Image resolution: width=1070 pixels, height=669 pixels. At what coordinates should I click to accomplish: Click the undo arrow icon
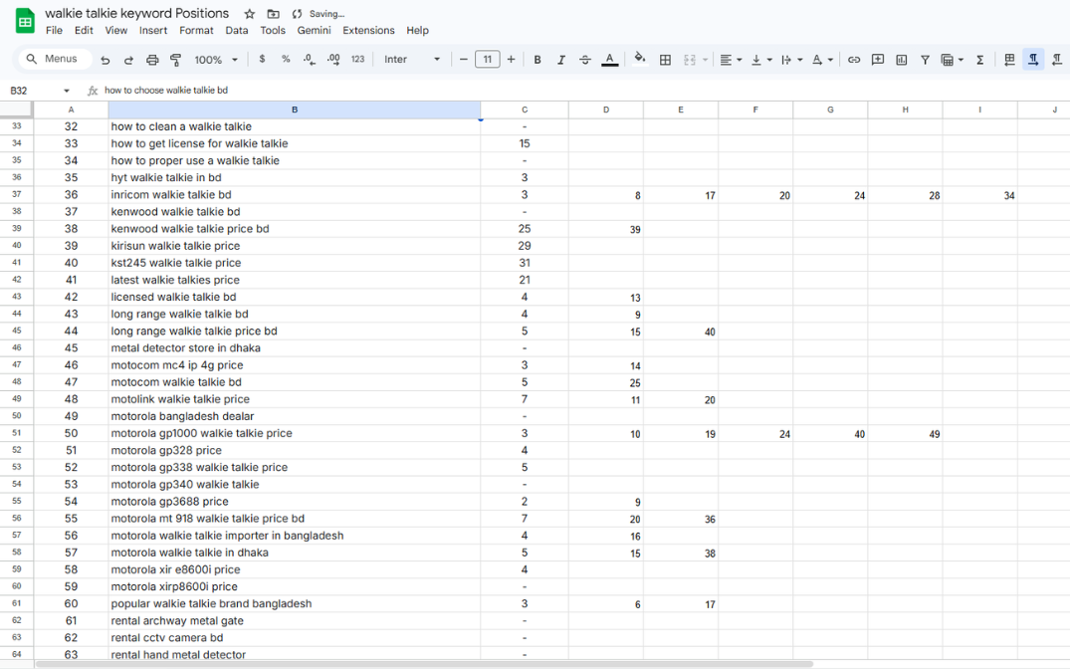pyautogui.click(x=106, y=60)
